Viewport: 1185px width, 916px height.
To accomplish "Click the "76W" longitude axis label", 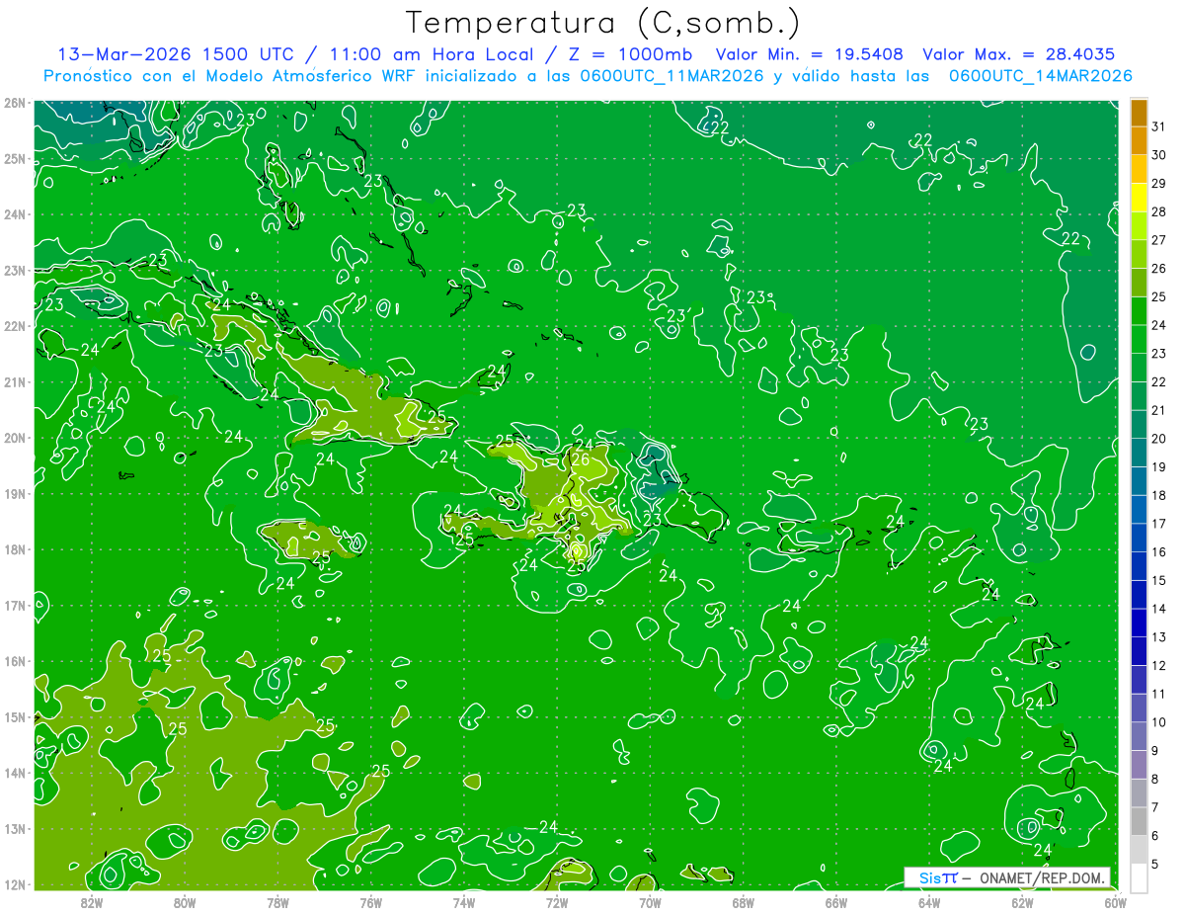I will click(370, 902).
